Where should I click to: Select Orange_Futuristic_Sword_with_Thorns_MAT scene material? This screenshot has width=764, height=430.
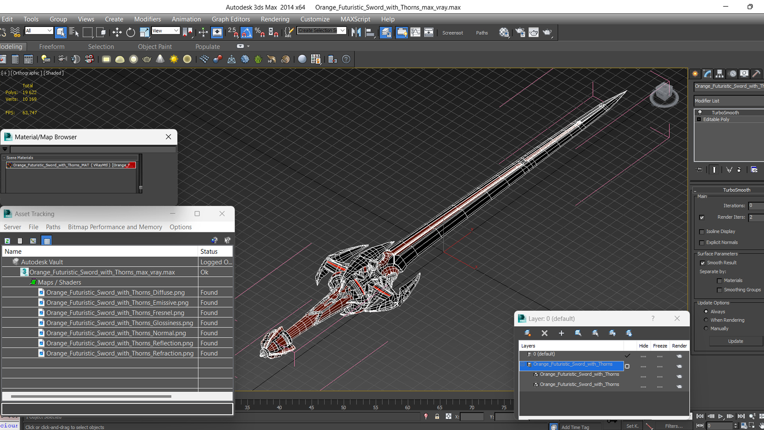71,165
